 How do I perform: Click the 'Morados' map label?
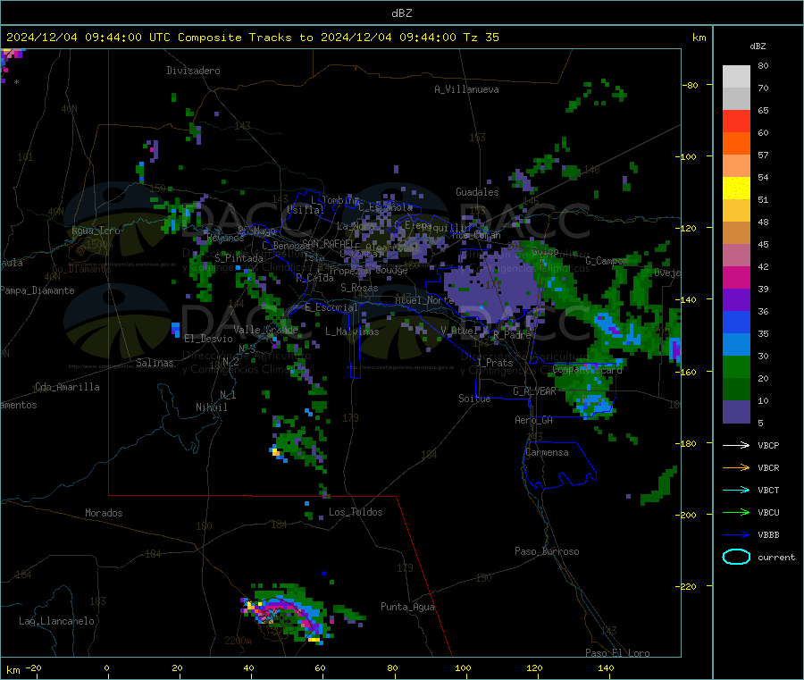(x=105, y=513)
